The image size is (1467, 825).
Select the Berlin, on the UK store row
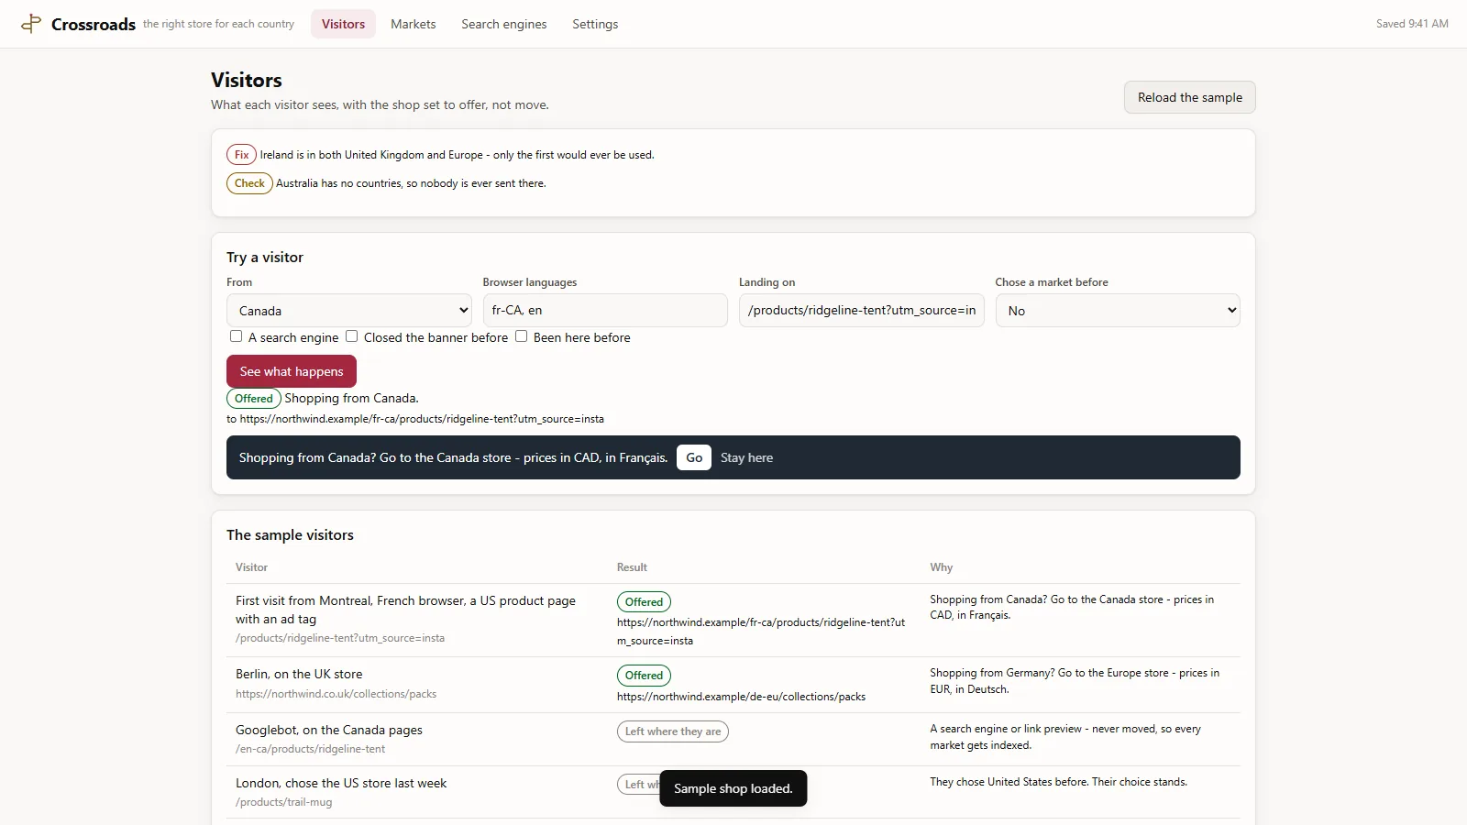pyautogui.click(x=733, y=685)
